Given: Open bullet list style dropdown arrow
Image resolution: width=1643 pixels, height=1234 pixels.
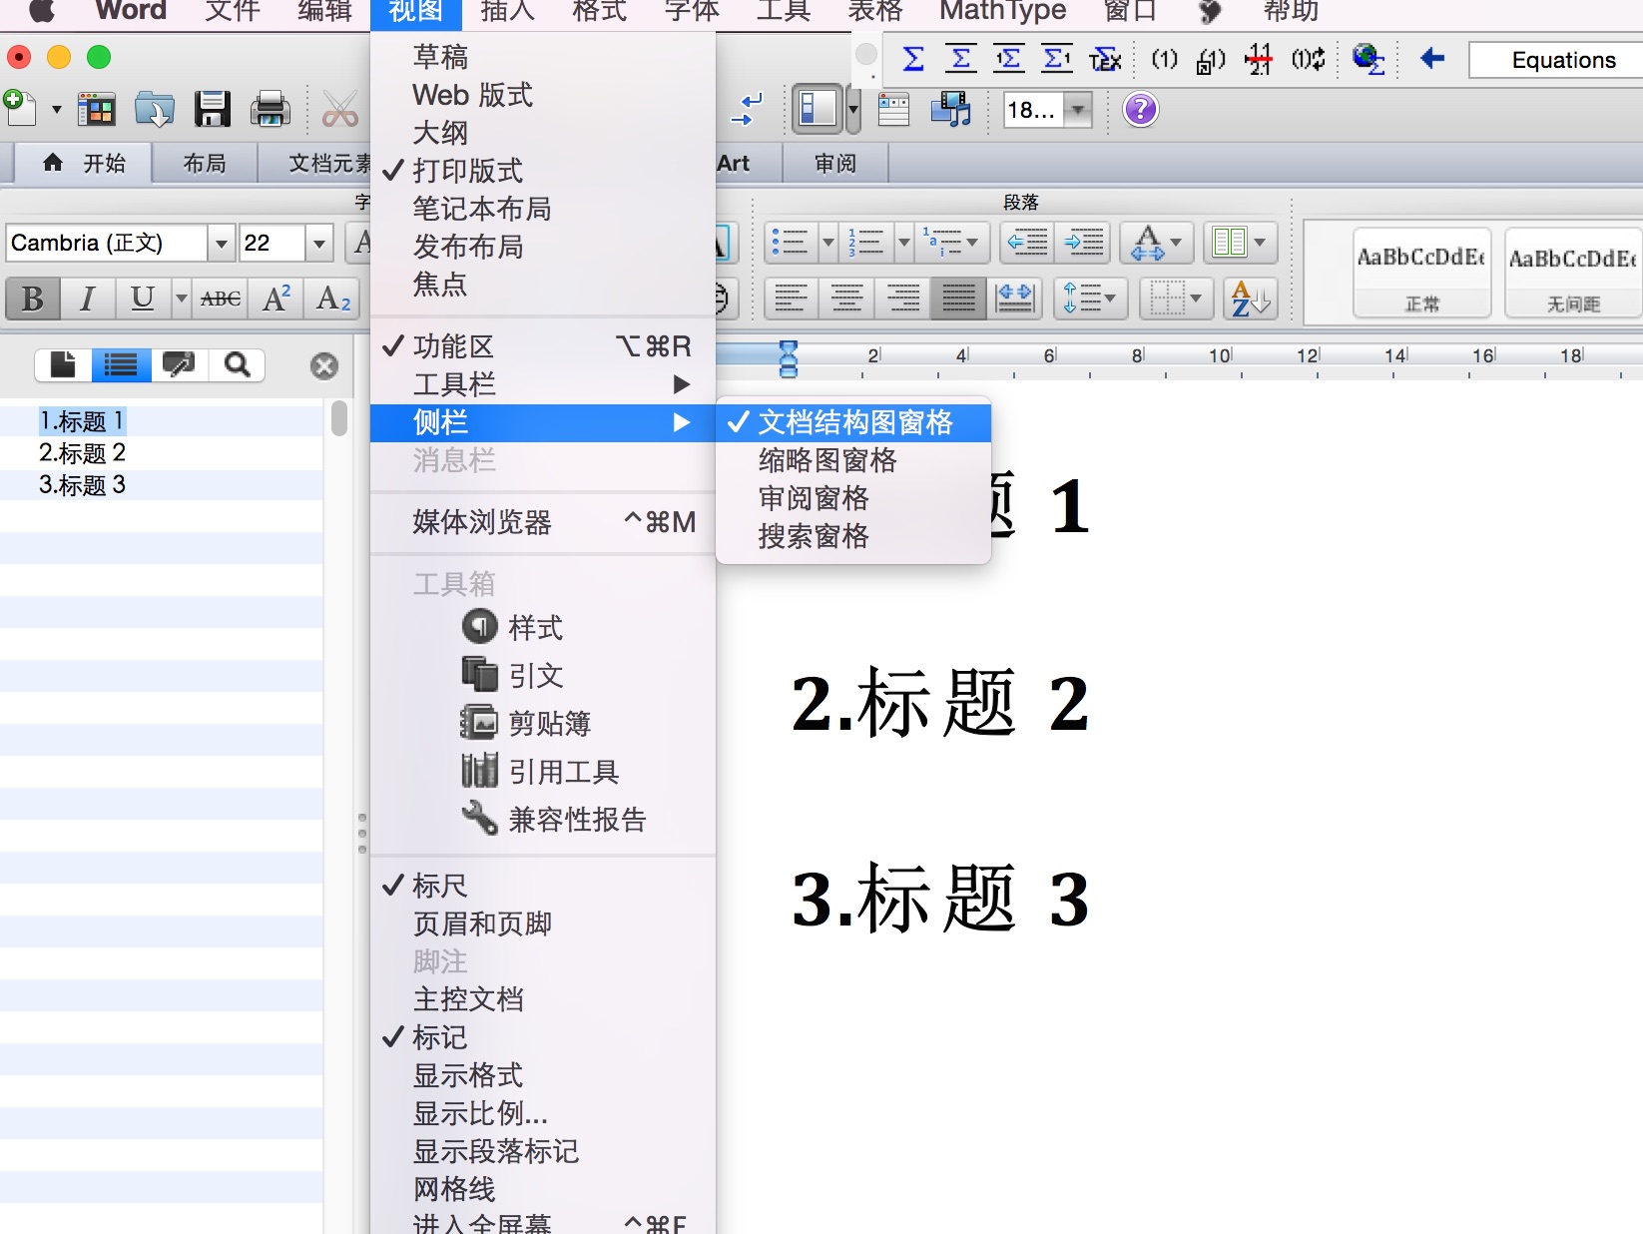Looking at the screenshot, I should click(x=826, y=242).
